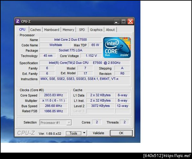Close the CPU-Z window

(131, 21)
